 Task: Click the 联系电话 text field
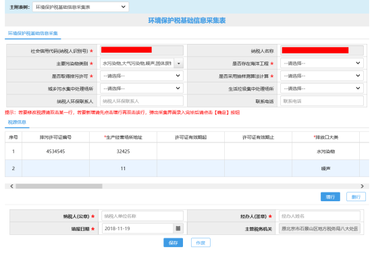pyautogui.click(x=322, y=101)
